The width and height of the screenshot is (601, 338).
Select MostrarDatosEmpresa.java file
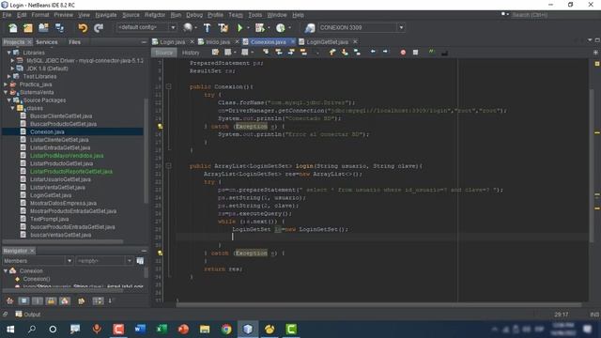[63, 203]
